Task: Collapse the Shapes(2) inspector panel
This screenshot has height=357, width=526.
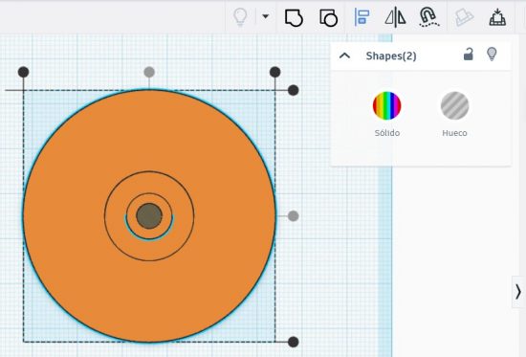Action: point(344,56)
